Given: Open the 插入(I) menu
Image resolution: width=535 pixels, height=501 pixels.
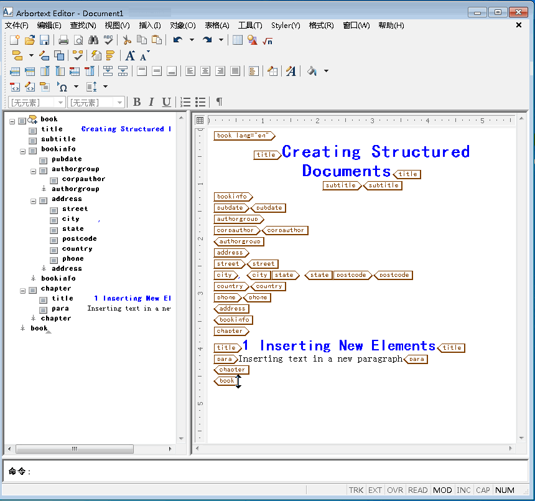Looking at the screenshot, I should (x=150, y=26).
